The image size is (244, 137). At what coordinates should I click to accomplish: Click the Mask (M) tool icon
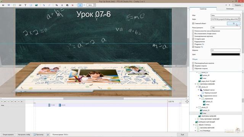pos(9,5)
